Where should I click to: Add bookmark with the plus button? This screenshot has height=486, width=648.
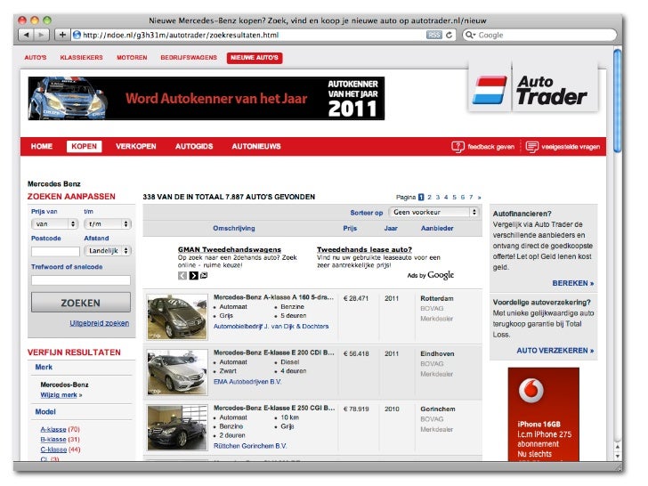62,35
